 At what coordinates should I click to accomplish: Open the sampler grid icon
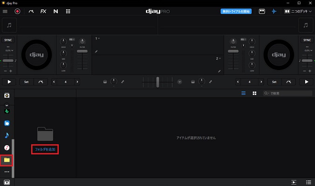coord(68,12)
